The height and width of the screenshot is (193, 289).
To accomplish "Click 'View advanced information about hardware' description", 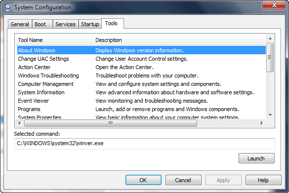I will click(174, 92).
